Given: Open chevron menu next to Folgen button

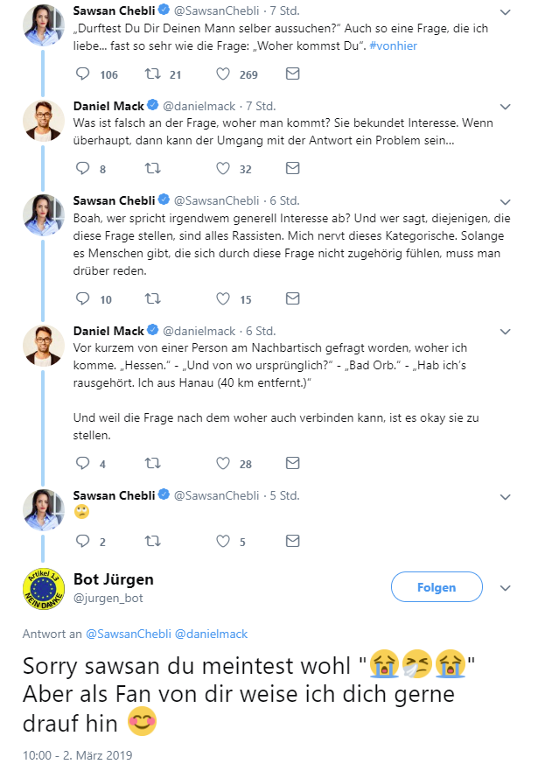Looking at the screenshot, I should [x=505, y=587].
